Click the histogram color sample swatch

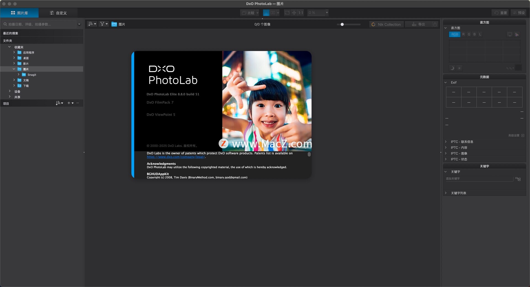pos(518,68)
